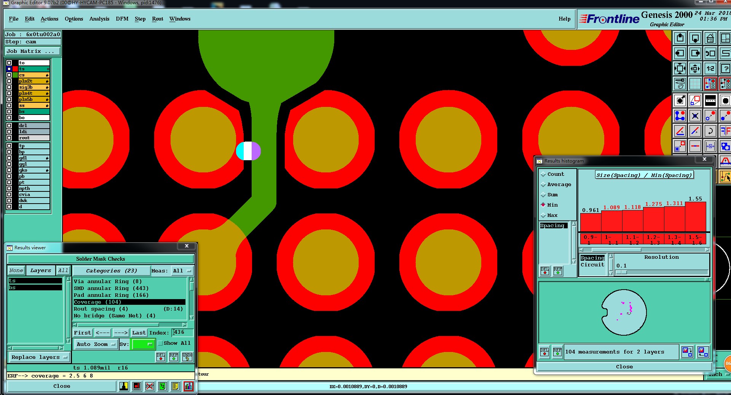This screenshot has width=731, height=395.
Task: Select the Average radio option
Action: tap(543, 185)
